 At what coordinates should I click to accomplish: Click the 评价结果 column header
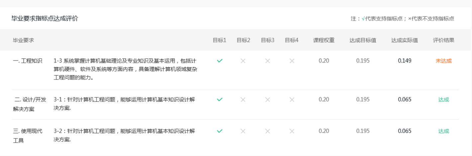pos(444,40)
